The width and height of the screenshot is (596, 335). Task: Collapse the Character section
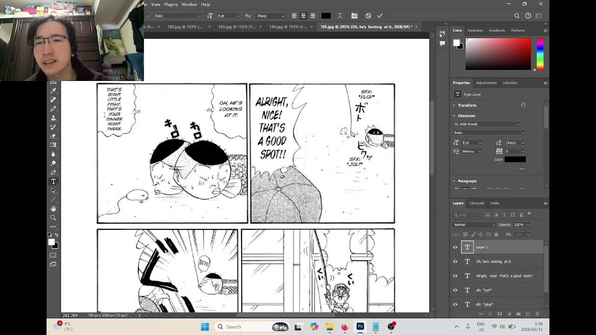tap(454, 116)
